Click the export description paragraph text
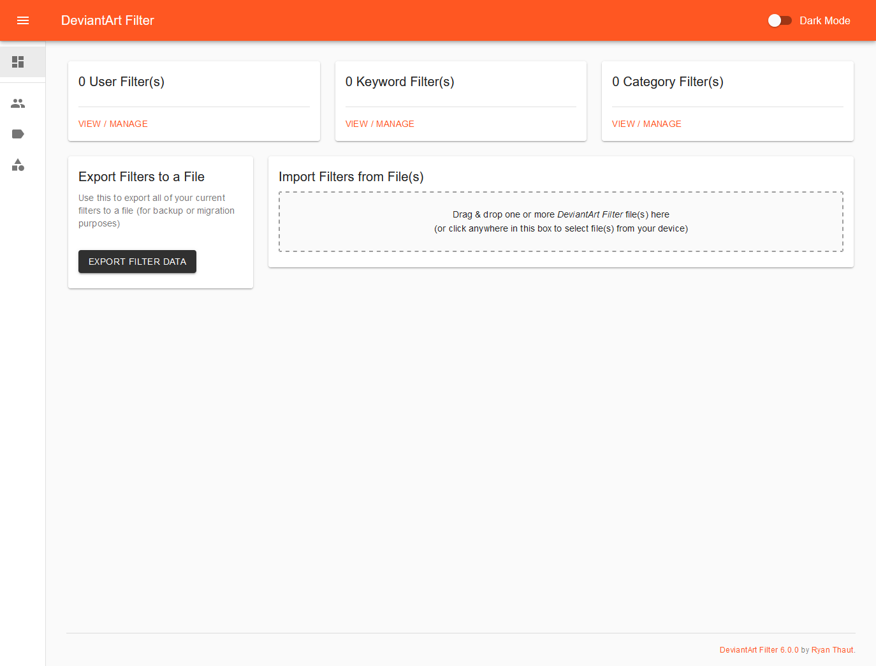The width and height of the screenshot is (876, 666). (157, 211)
